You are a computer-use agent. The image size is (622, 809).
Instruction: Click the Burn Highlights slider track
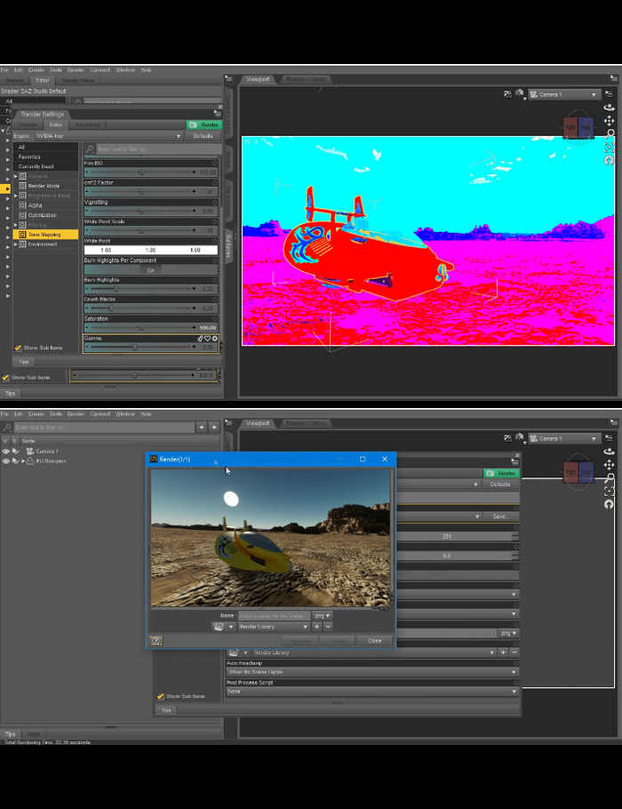(x=140, y=289)
